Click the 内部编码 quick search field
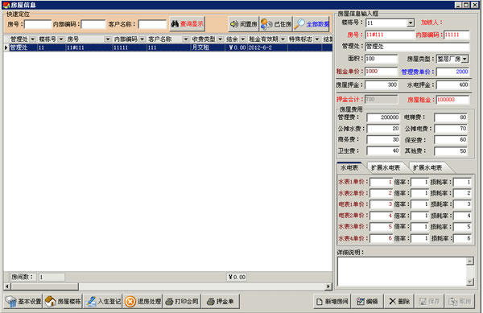Viewport: 483px width, 313px height. click(93, 24)
